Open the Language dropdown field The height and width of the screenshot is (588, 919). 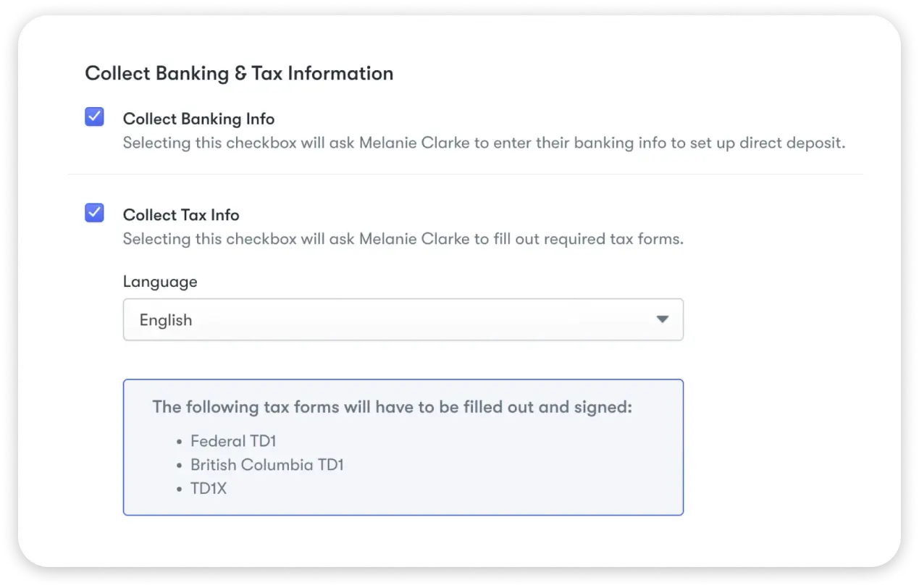point(403,320)
